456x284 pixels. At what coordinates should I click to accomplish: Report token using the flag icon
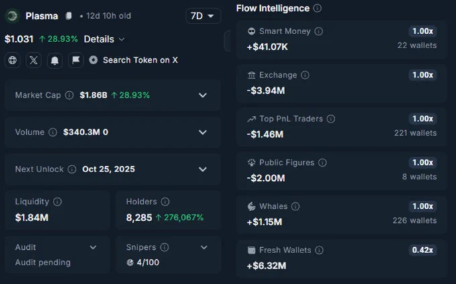[76, 60]
